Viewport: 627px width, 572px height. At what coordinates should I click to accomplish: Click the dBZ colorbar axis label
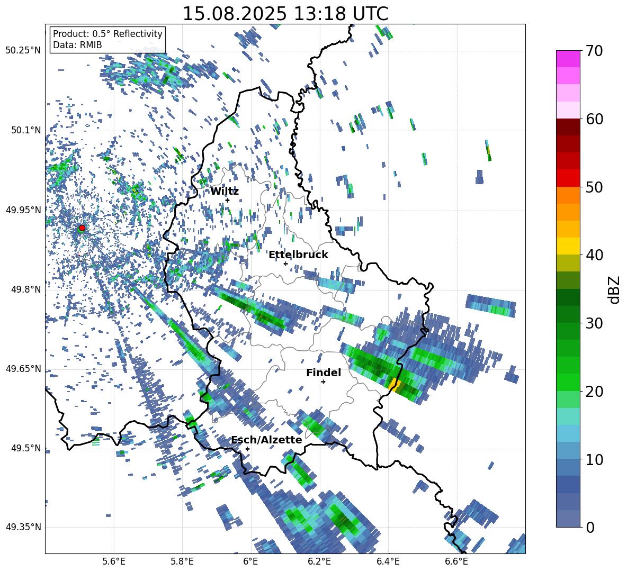coord(614,289)
